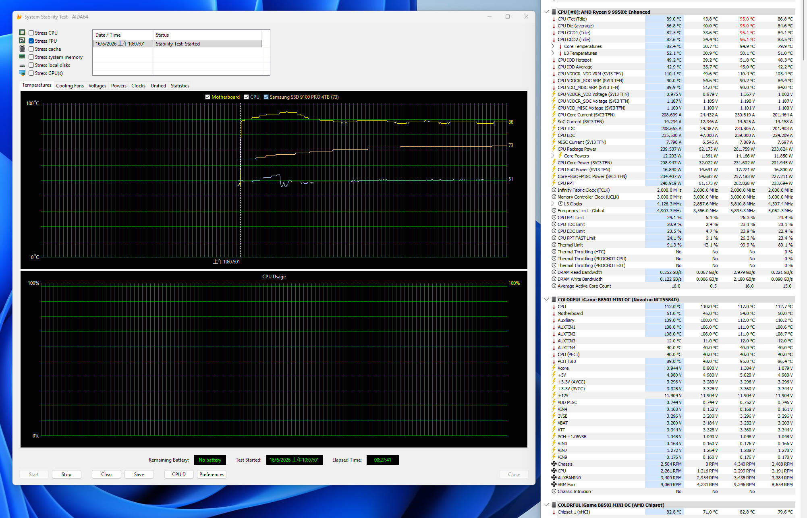Viewport: 807px width, 518px height.
Task: Click the fan icon for VRM Fan
Action: (x=554, y=485)
